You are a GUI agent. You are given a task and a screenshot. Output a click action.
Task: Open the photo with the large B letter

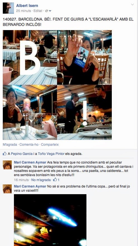[30, 57]
